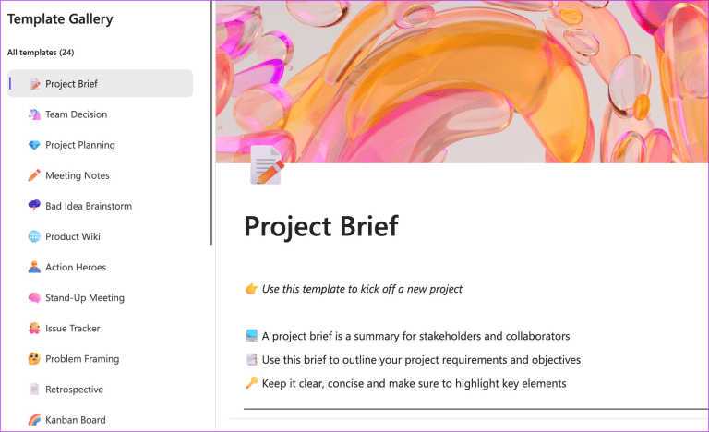Click the large Project Brief page icon
The height and width of the screenshot is (432, 709).
click(x=267, y=167)
